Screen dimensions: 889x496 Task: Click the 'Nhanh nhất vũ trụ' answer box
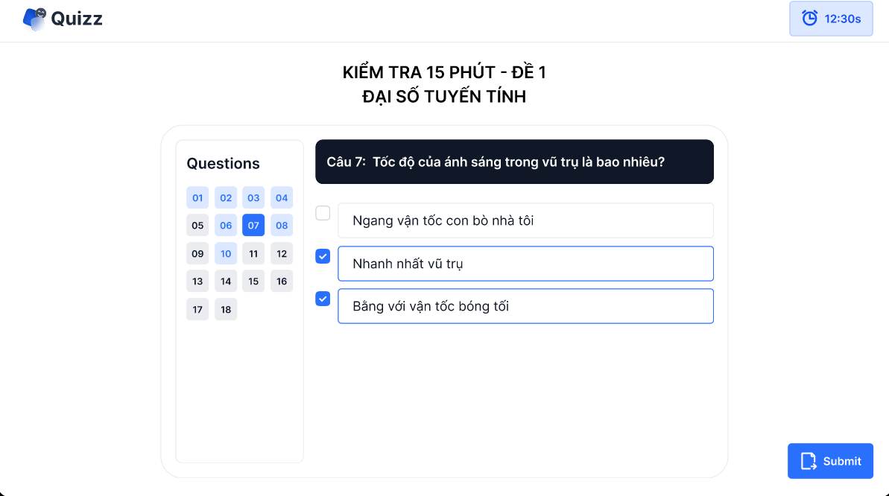(525, 264)
